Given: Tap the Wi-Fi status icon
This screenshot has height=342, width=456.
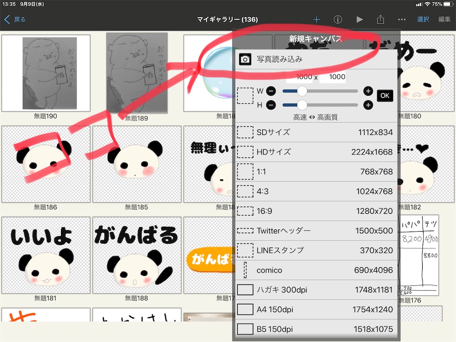Looking at the screenshot, I should tap(427, 4).
